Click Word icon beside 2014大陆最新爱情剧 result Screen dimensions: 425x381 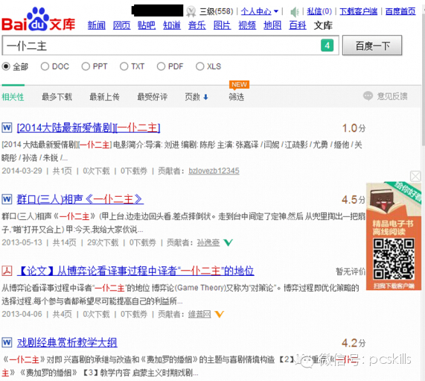(7, 127)
